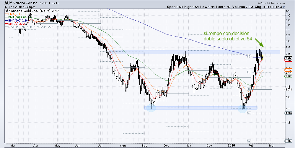Click the Apr label on date axis
This screenshot has width=295, height=148.
(x=36, y=146)
